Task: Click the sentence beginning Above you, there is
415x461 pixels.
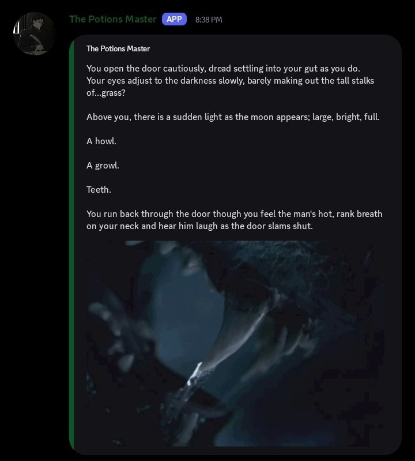Action: (233, 117)
